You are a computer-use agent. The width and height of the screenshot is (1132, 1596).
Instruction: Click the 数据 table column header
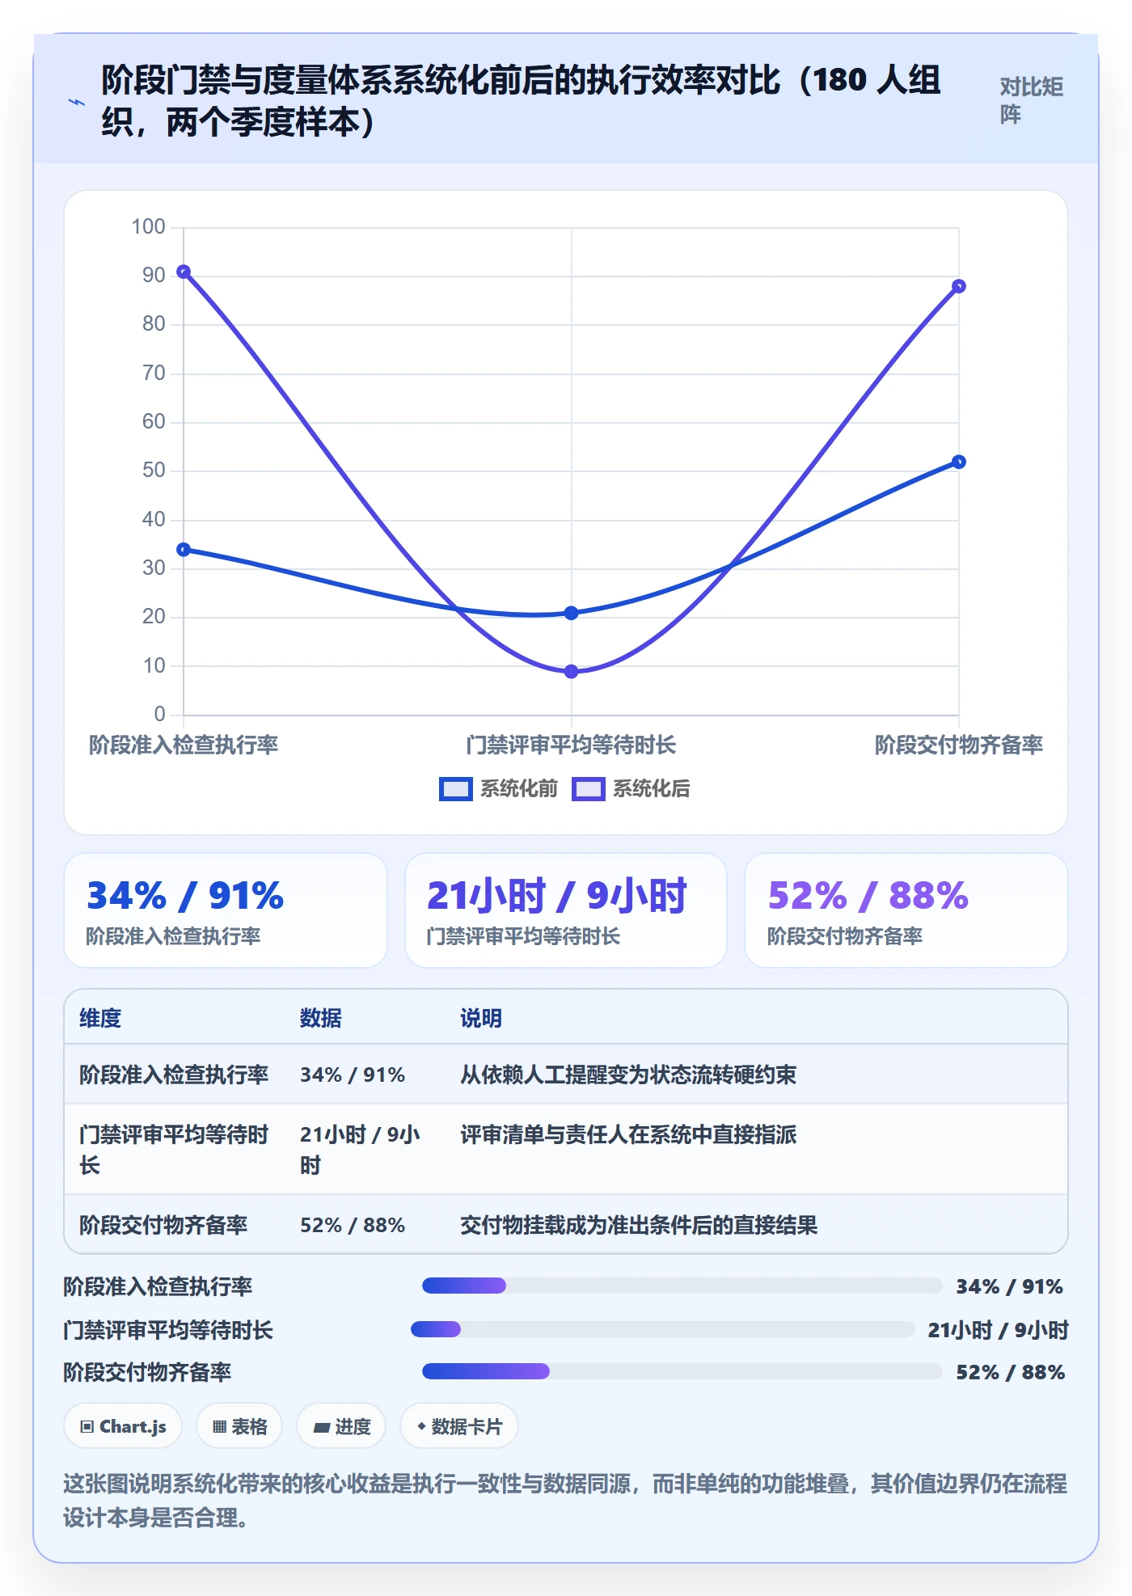coord(320,1018)
